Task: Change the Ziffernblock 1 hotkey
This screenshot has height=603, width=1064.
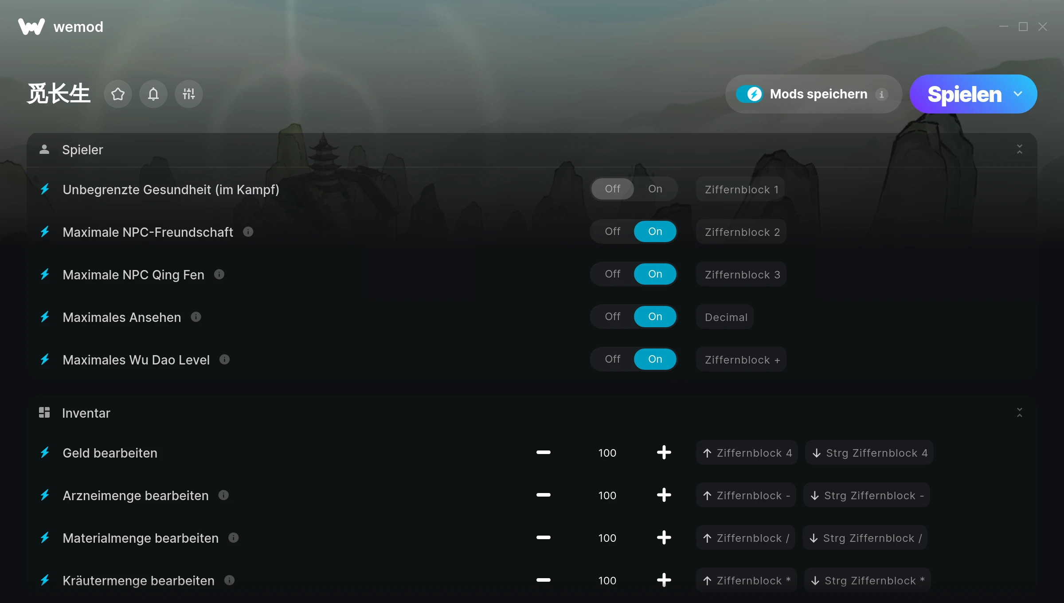Action: [x=741, y=189]
